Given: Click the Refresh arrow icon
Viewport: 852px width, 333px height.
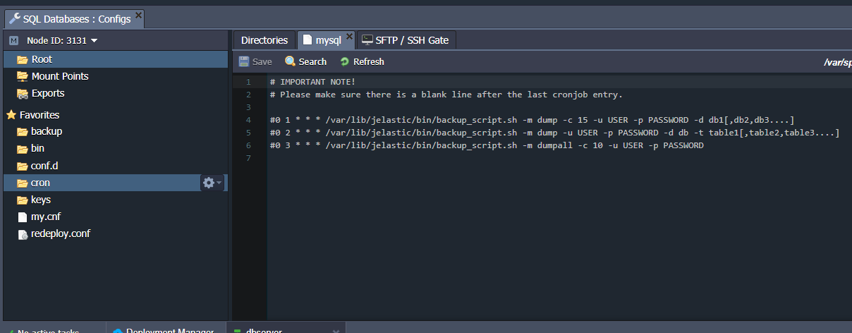Looking at the screenshot, I should point(345,62).
